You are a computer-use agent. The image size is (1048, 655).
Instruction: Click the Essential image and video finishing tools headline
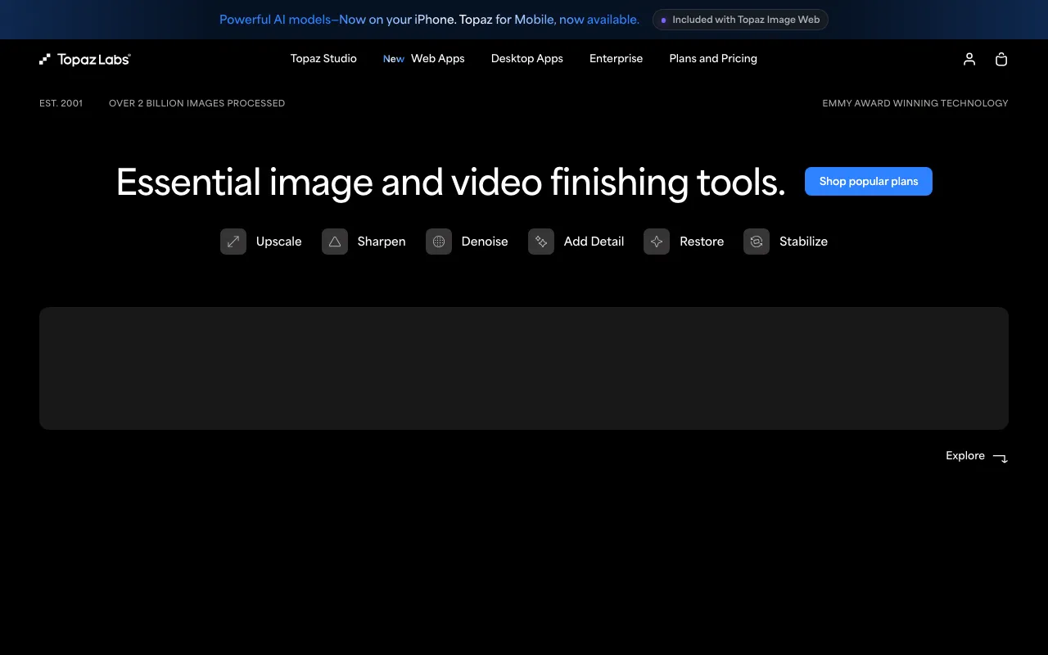tap(451, 183)
